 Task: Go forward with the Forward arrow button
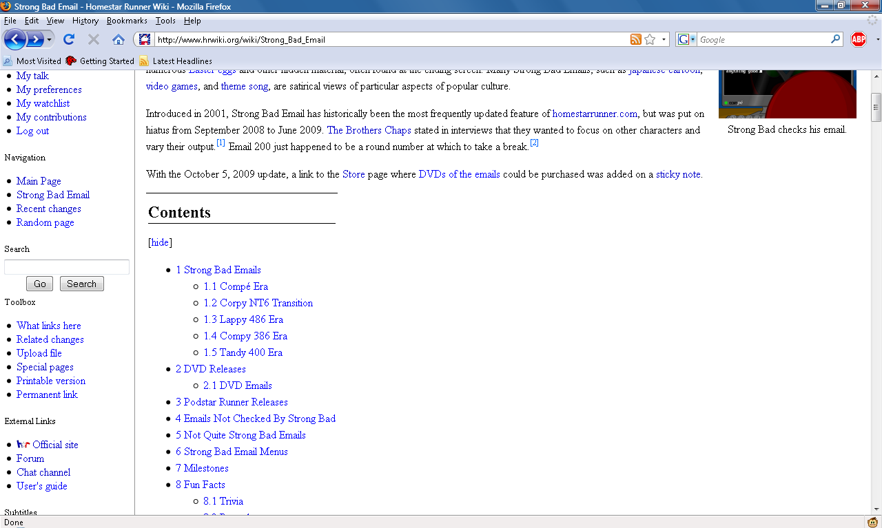(x=35, y=39)
